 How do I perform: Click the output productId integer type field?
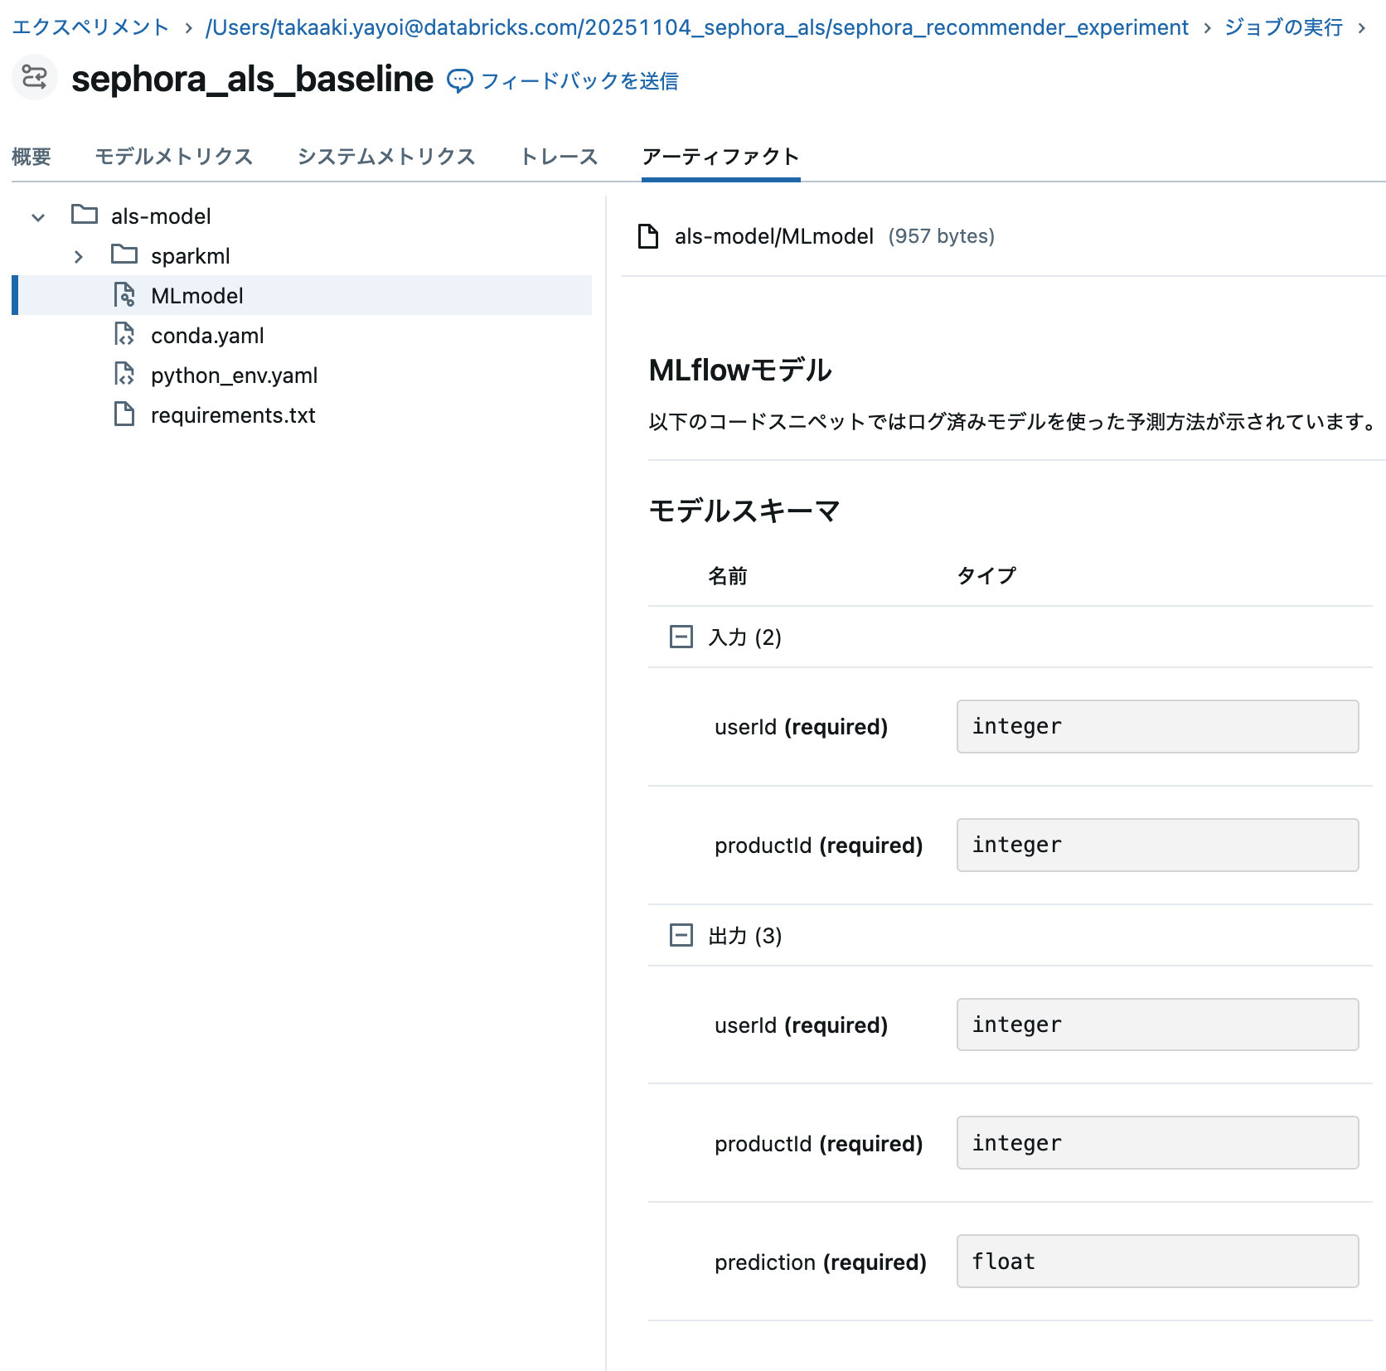point(1157,1143)
